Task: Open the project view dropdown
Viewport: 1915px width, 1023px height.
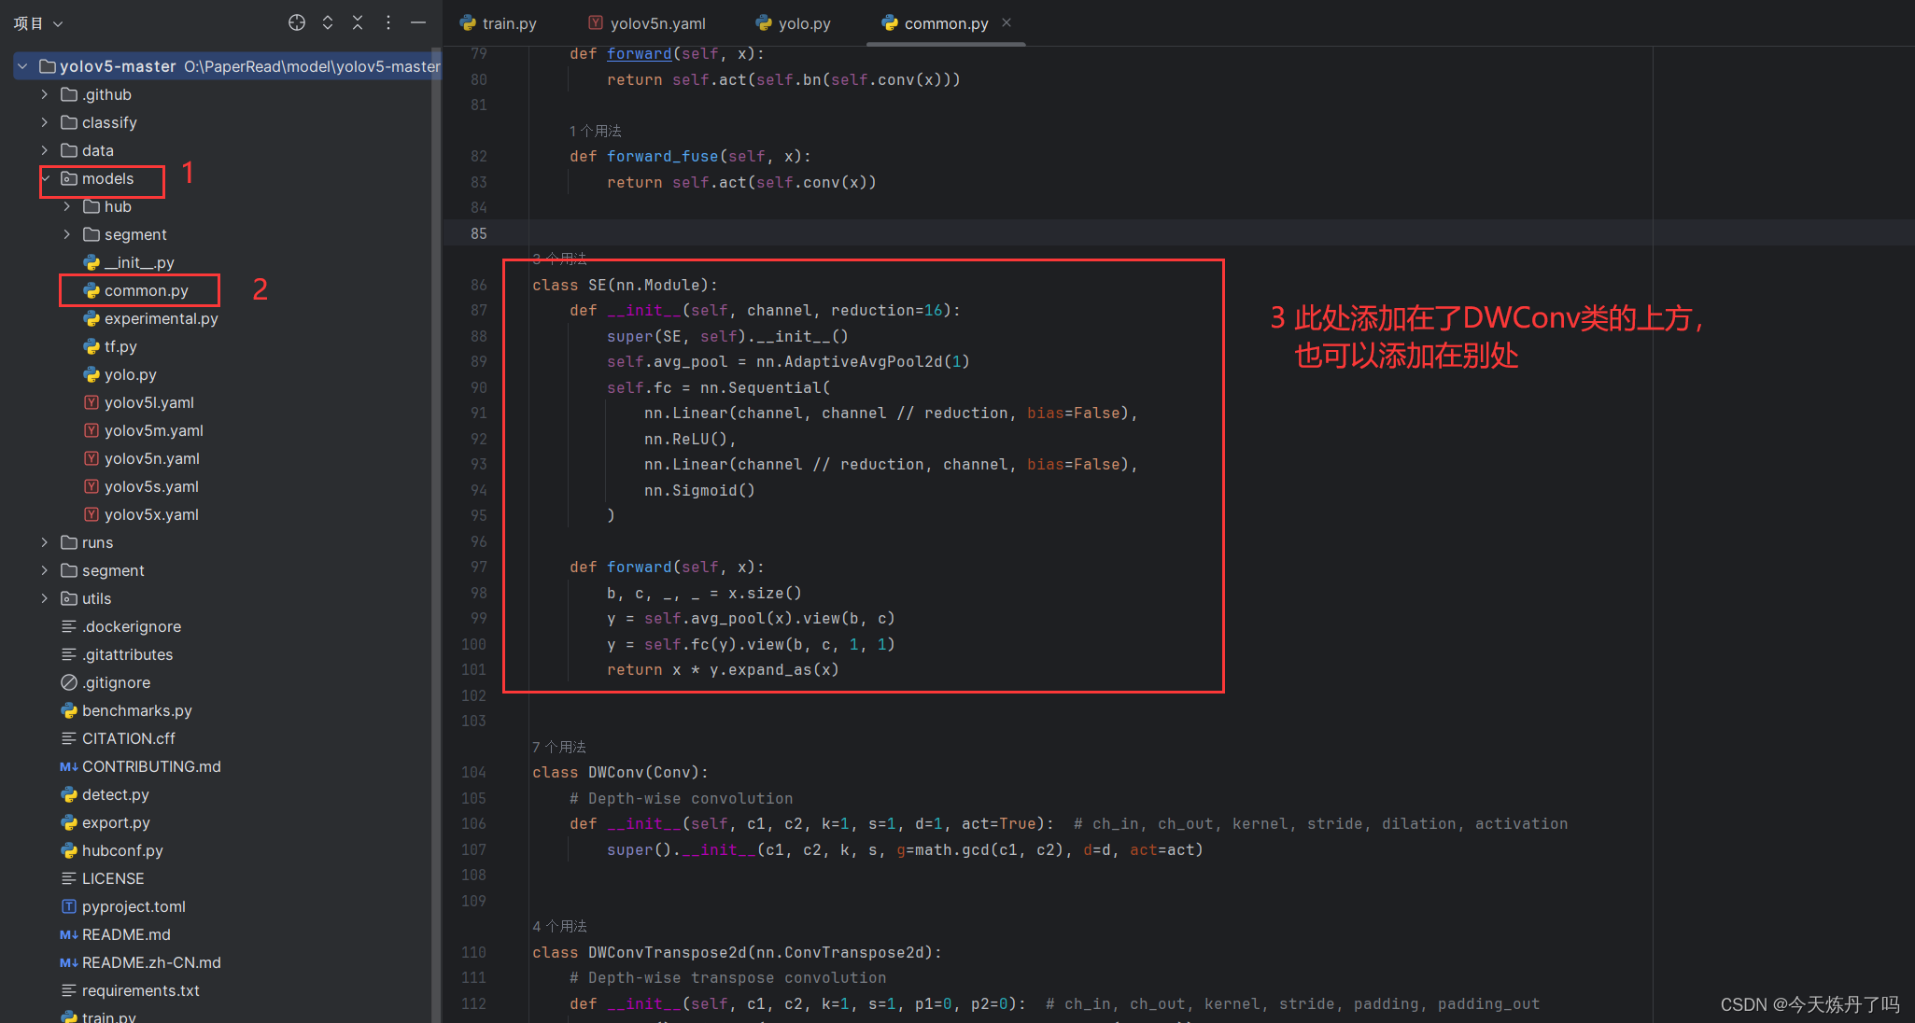Action: tap(37, 23)
